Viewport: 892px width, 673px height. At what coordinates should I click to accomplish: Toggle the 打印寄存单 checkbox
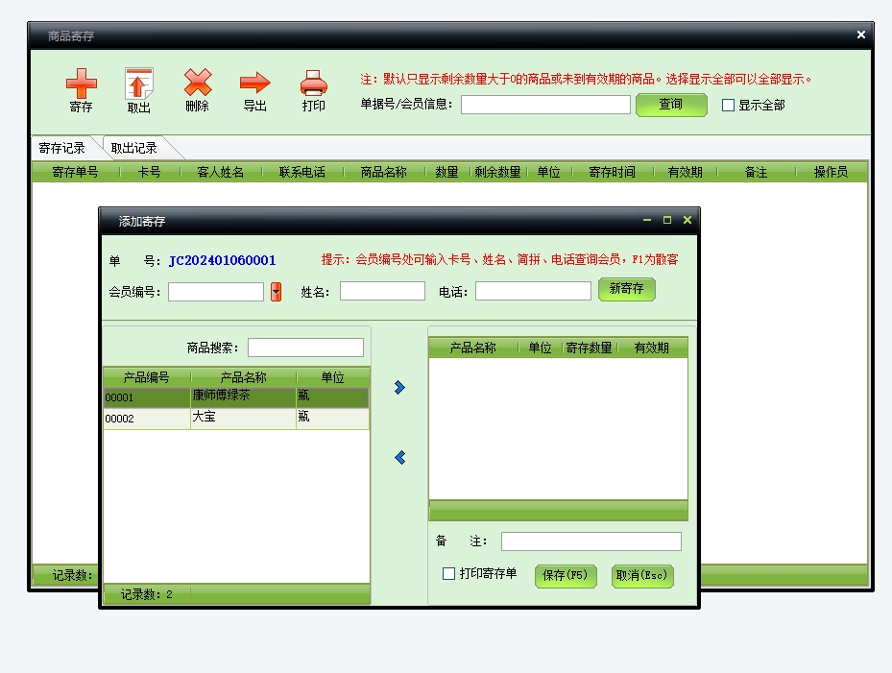tap(448, 574)
